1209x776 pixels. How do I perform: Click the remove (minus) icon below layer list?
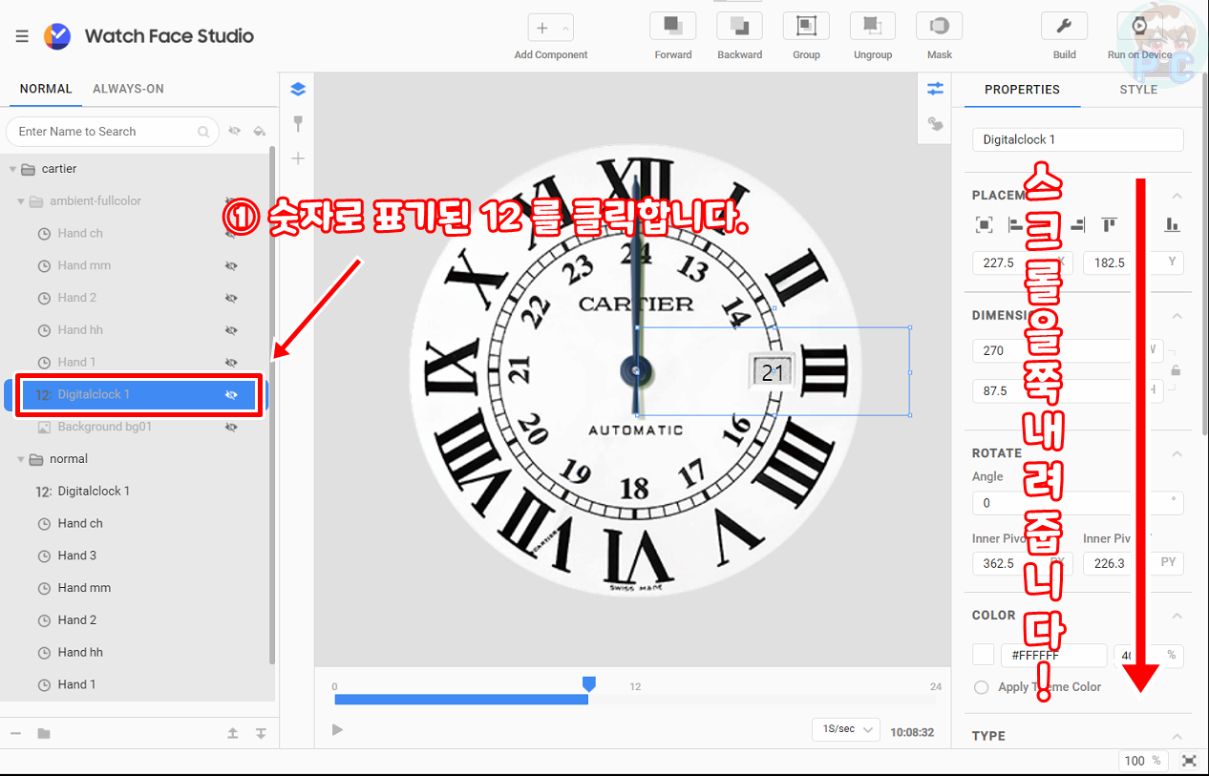pos(15,733)
